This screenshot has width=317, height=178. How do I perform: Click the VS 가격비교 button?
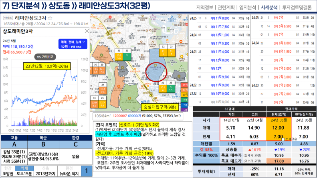45,57
